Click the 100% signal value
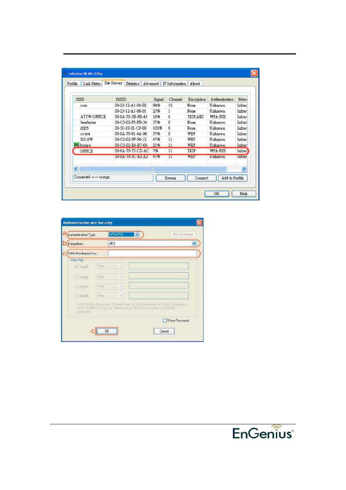The image size is (346, 490). [x=157, y=128]
